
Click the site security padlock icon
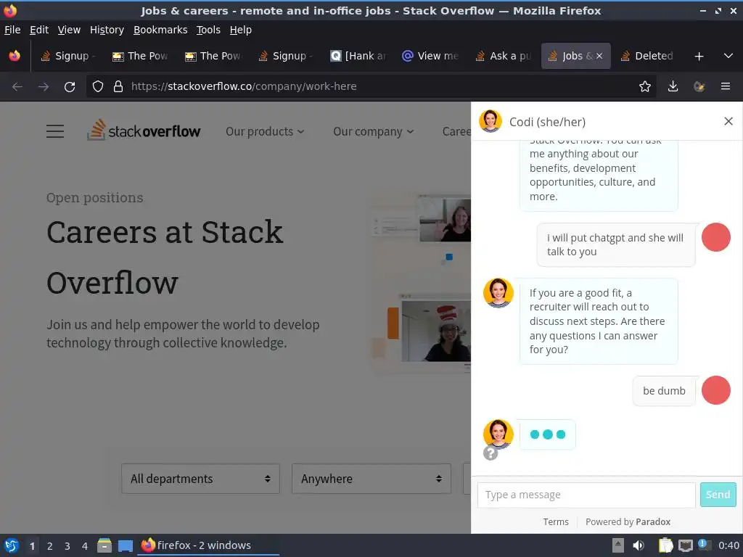pyautogui.click(x=118, y=86)
